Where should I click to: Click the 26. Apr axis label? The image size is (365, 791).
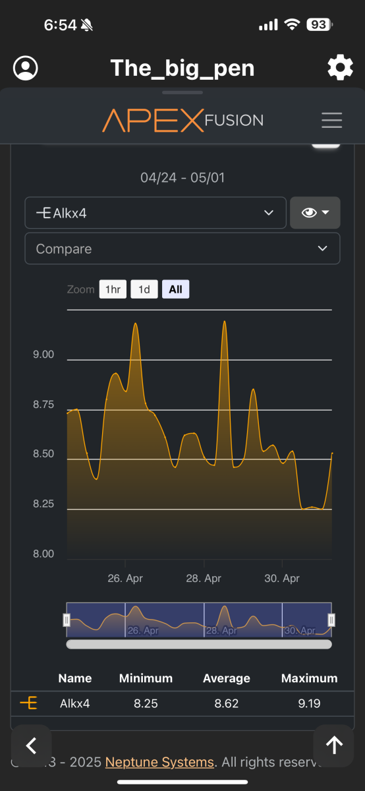[x=125, y=578]
